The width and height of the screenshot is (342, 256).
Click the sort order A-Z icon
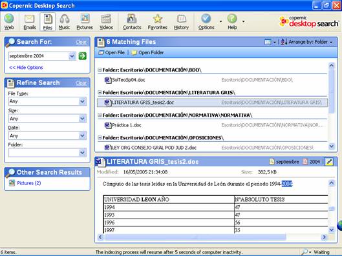click(284, 42)
